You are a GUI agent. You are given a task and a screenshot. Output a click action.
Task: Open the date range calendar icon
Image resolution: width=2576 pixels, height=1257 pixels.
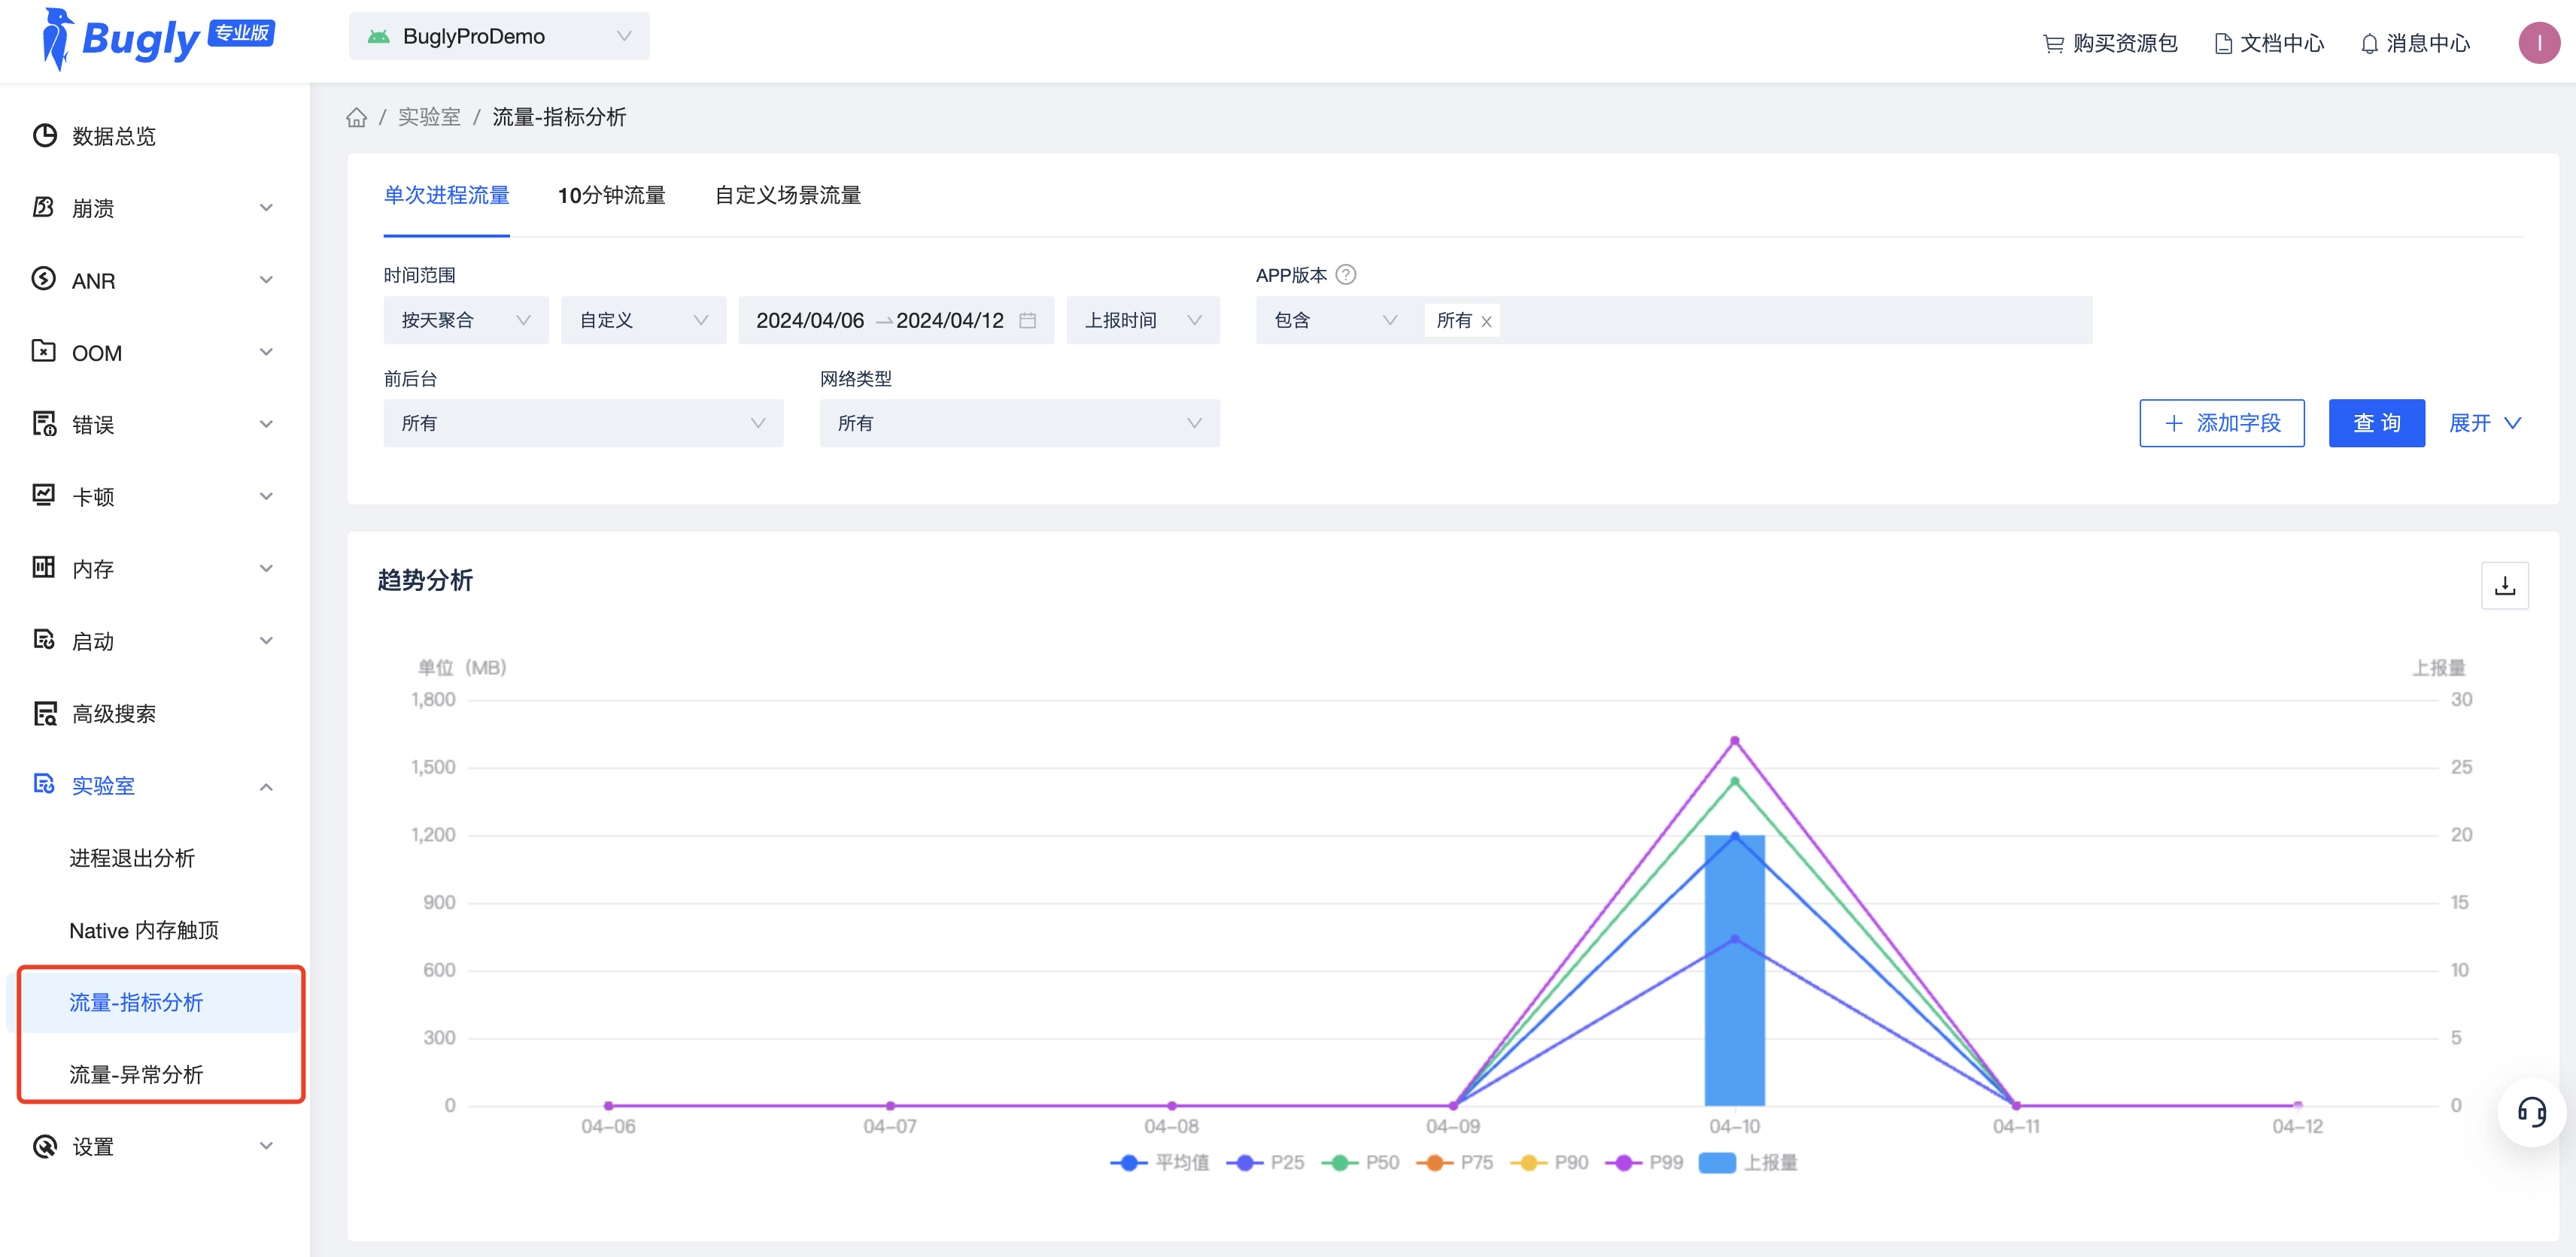pyautogui.click(x=1026, y=320)
